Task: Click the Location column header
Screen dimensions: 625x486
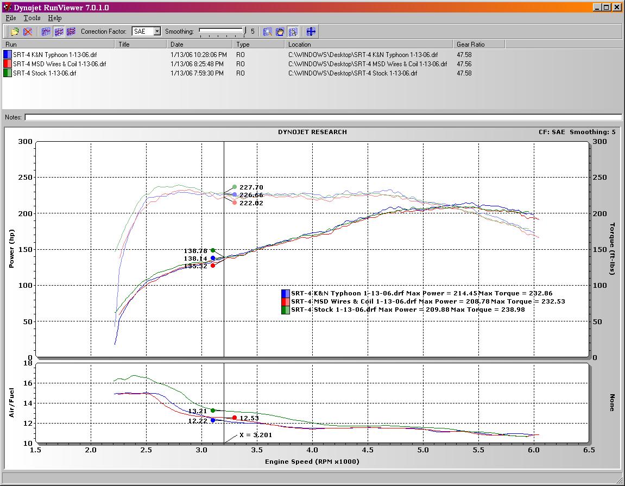Action: coord(369,44)
